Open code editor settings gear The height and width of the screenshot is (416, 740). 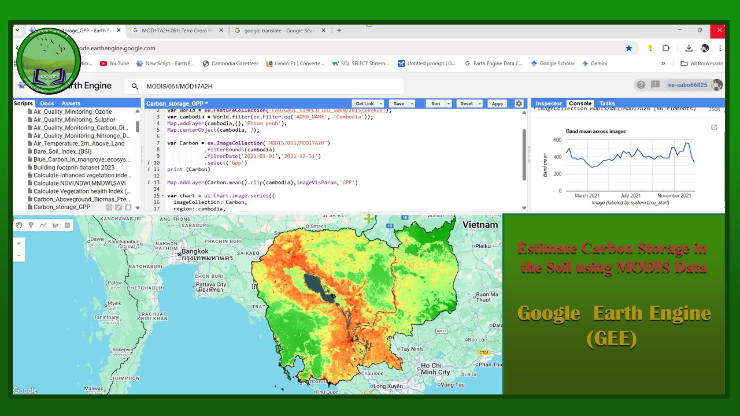(x=519, y=103)
